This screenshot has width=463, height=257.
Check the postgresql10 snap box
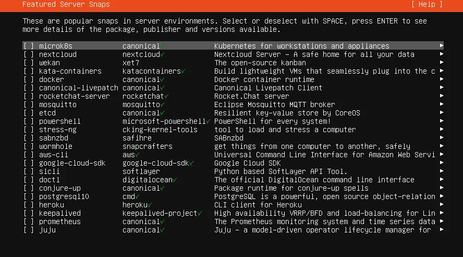pyautogui.click(x=29, y=196)
